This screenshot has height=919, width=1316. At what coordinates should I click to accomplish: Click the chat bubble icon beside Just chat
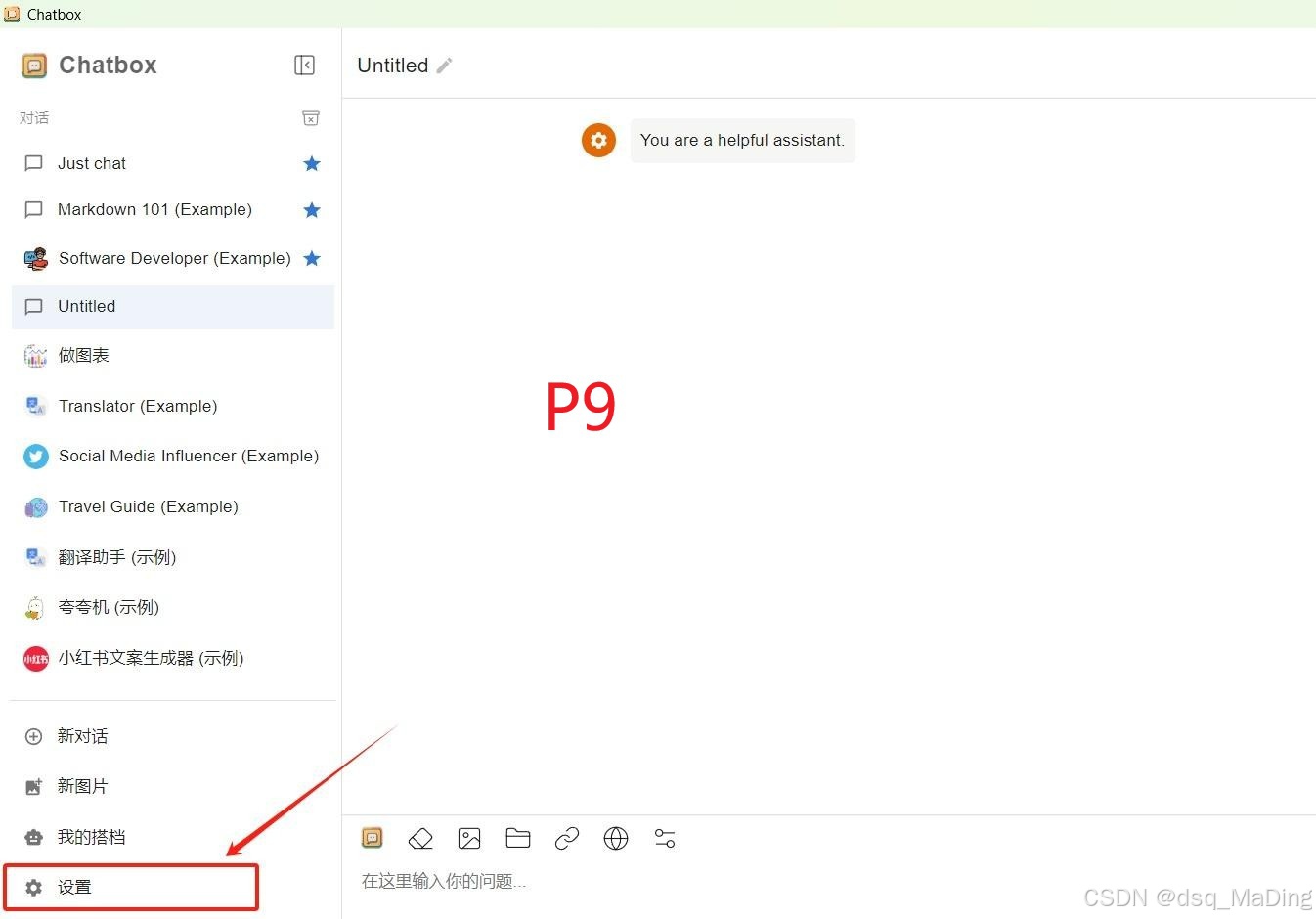pyautogui.click(x=33, y=163)
